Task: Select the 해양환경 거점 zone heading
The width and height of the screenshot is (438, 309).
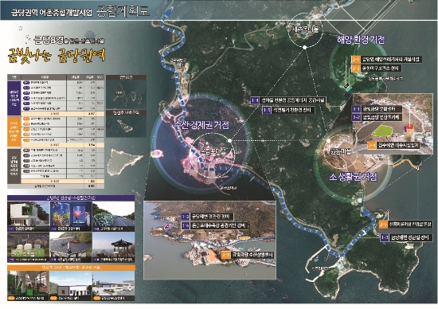Action: point(361,40)
